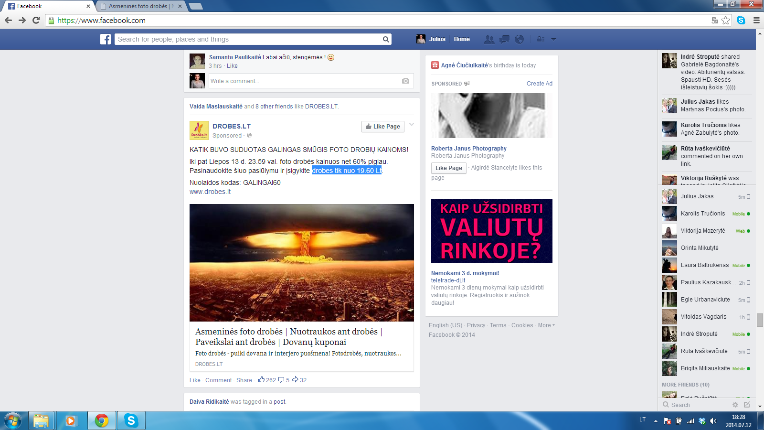Open the notifications globe icon
Image resolution: width=764 pixels, height=430 pixels.
[520, 39]
